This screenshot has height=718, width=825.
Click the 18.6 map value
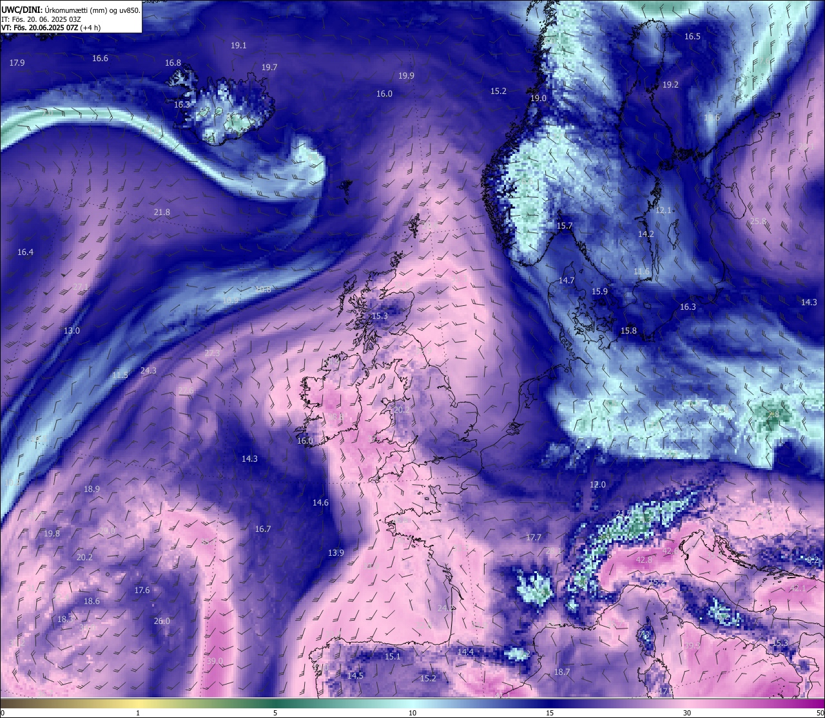tap(92, 601)
